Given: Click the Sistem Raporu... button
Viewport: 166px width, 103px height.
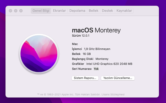Looking at the screenshot, I should [x=85, y=78].
